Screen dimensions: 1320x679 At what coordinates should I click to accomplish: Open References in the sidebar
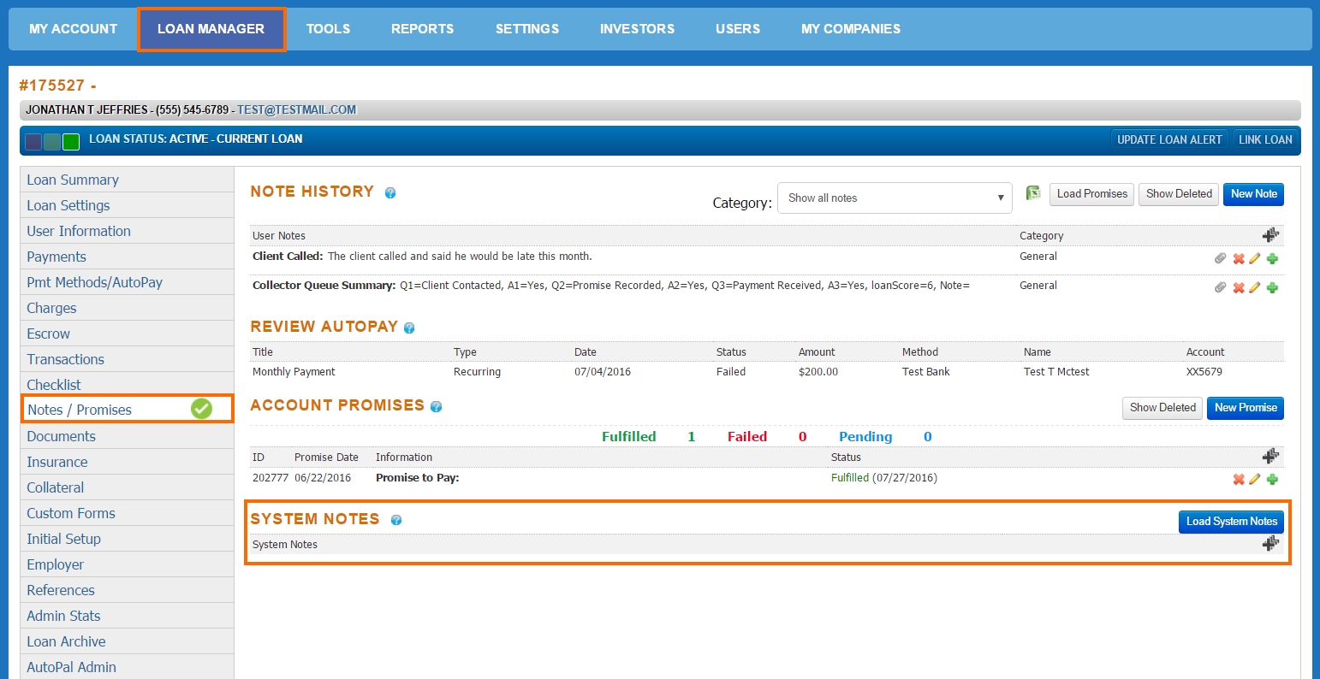tap(127, 590)
